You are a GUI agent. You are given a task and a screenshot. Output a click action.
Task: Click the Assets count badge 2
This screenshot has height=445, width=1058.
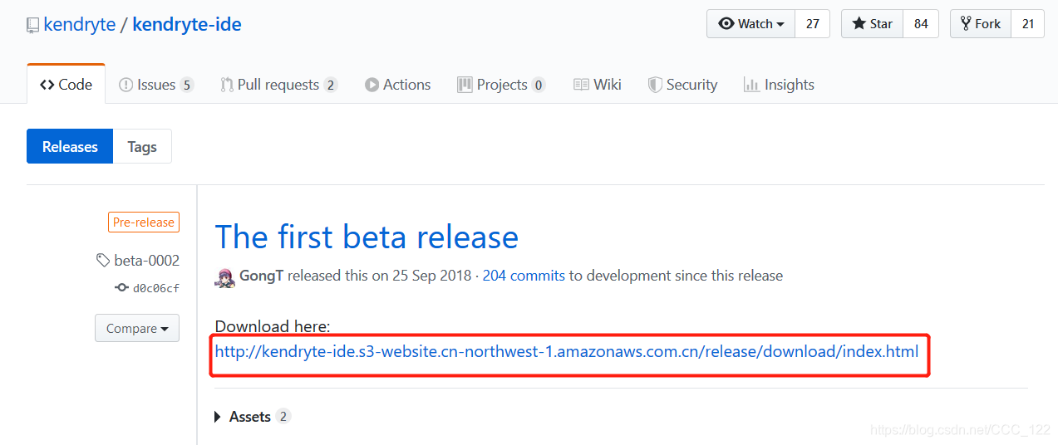283,417
